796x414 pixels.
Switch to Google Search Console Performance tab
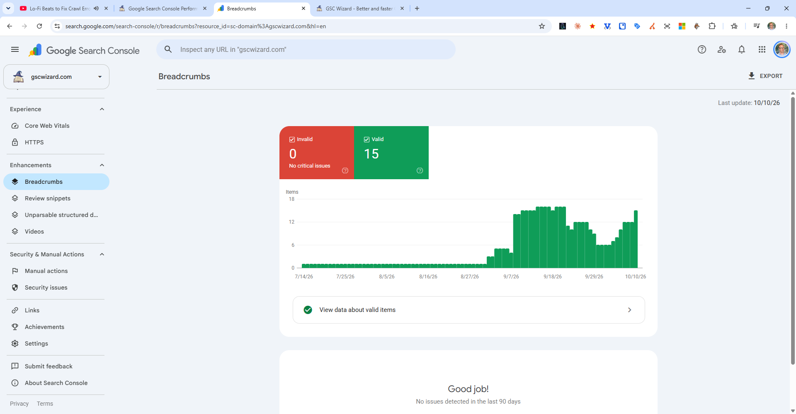click(163, 8)
